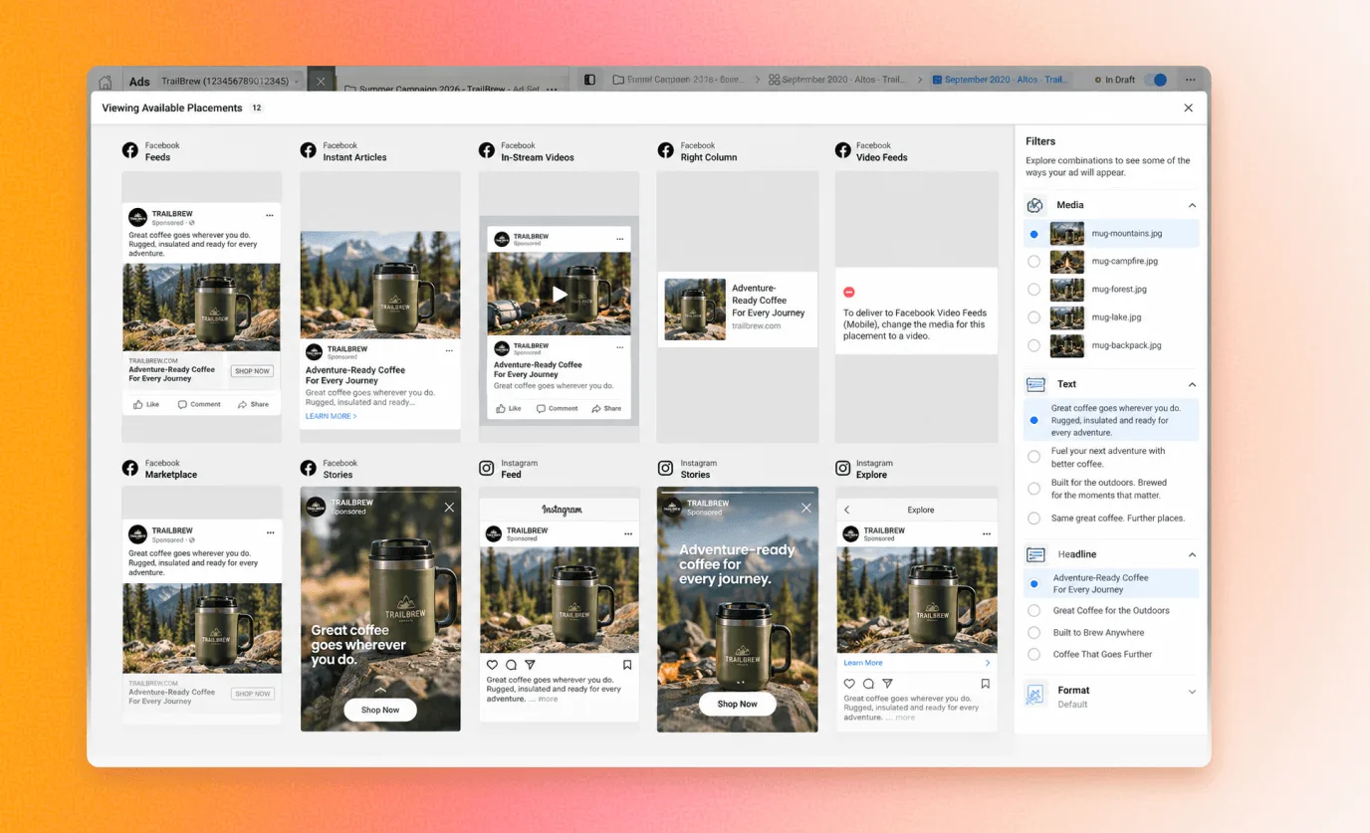
Task: Collapse the Headline filter section
Action: click(1192, 554)
